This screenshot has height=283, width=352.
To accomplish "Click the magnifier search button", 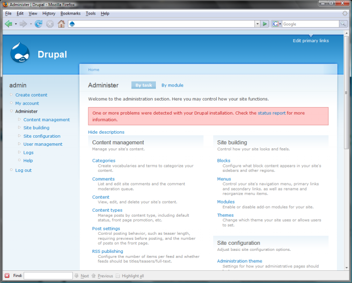I will [x=343, y=24].
